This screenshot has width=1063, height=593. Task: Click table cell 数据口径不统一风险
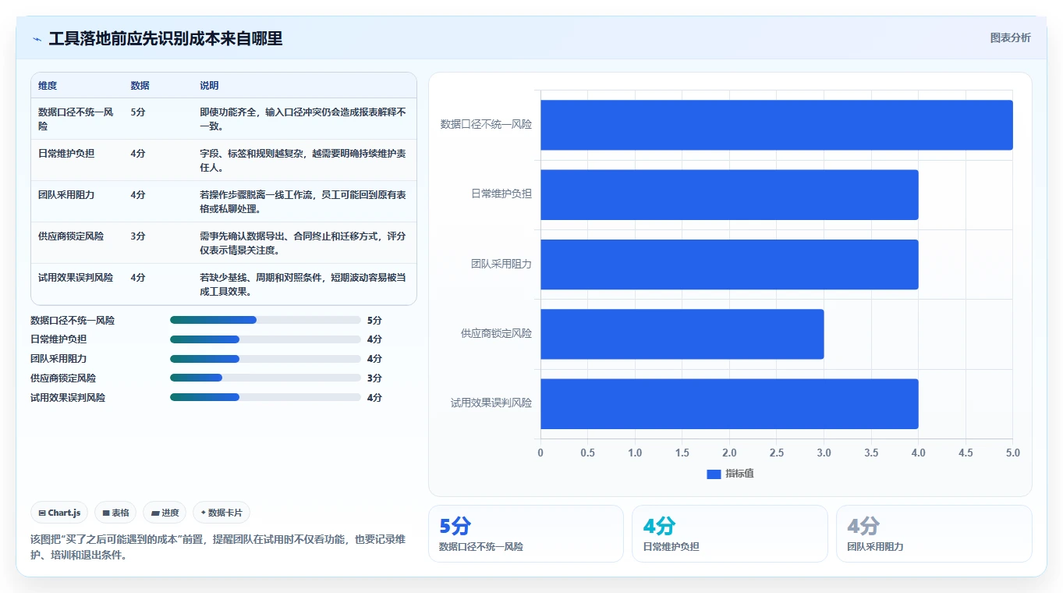tap(76, 119)
